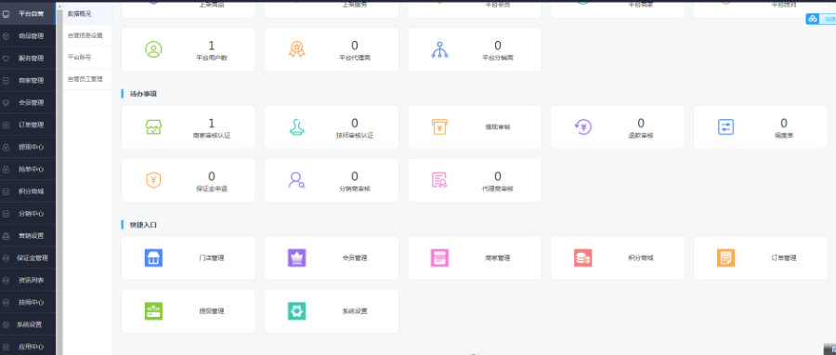Click the 门店管理 shortcut label
This screenshot has width=836, height=355.
tap(212, 258)
